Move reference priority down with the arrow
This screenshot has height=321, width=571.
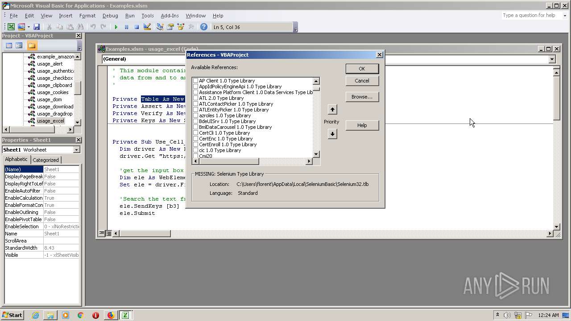click(332, 134)
